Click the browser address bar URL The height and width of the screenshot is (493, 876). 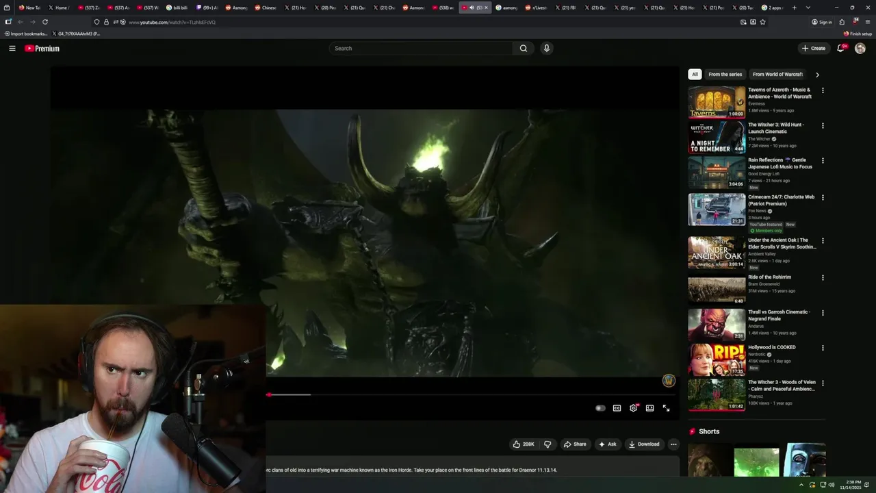(172, 22)
